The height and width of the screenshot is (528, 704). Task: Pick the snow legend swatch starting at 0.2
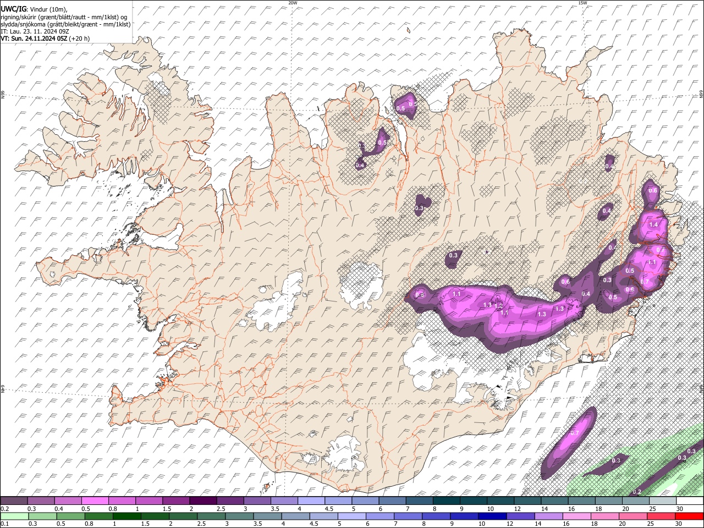click(14, 501)
